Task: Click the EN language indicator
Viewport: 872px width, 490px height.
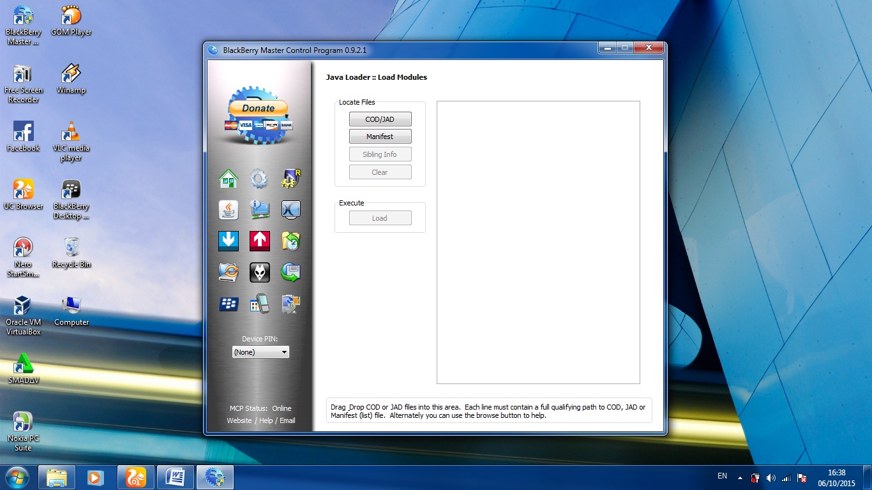Action: 722,476
